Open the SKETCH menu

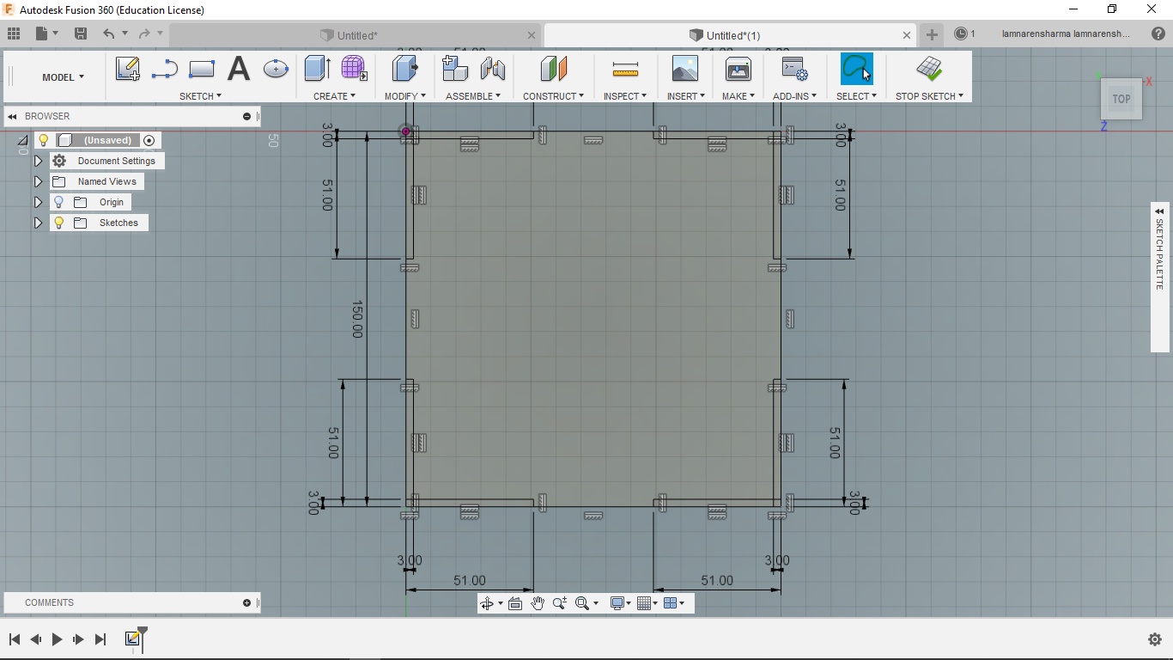click(200, 96)
